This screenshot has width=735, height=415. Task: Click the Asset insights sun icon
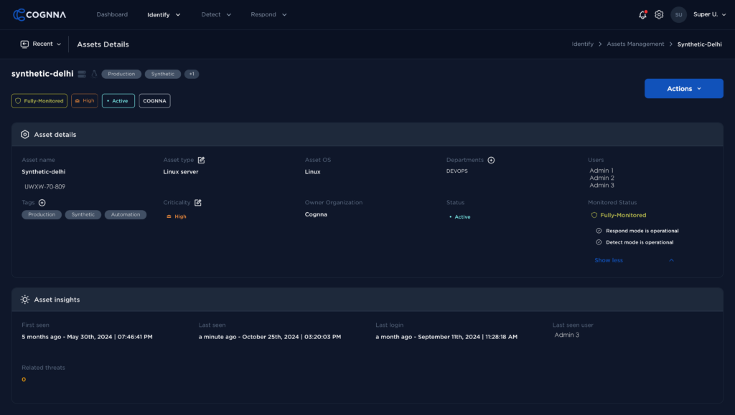[x=25, y=300]
